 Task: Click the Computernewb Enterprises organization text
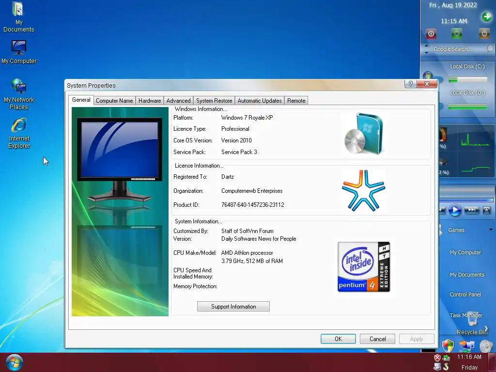252,191
